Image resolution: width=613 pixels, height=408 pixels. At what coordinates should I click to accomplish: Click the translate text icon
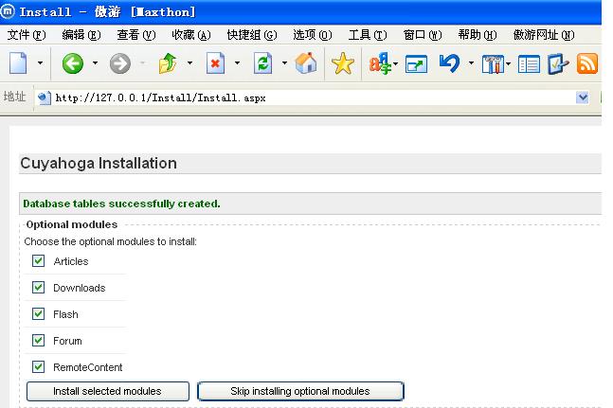tap(379, 63)
